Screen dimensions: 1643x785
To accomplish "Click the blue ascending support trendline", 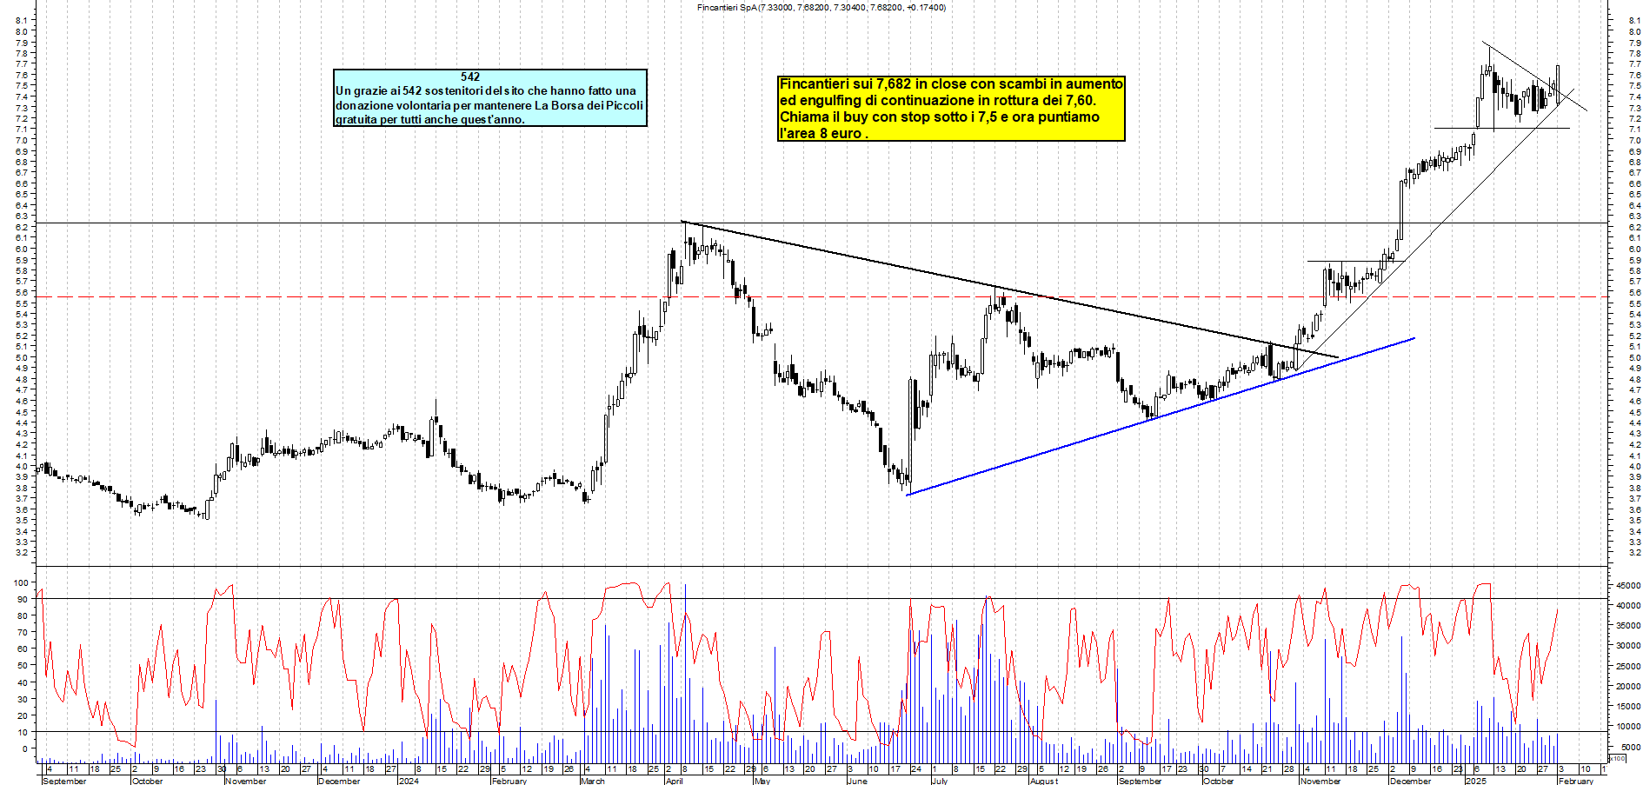I will click(x=1161, y=416).
